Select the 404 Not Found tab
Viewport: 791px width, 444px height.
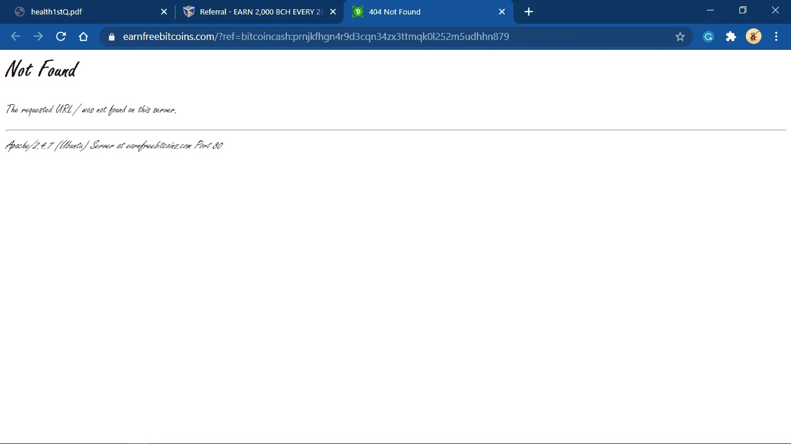[428, 12]
